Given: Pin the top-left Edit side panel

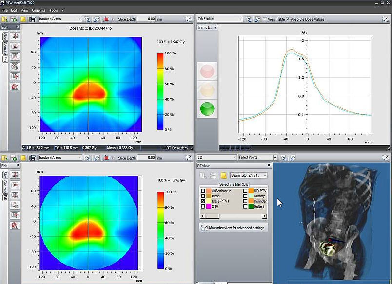Looking at the screenshot, I should [17, 27].
